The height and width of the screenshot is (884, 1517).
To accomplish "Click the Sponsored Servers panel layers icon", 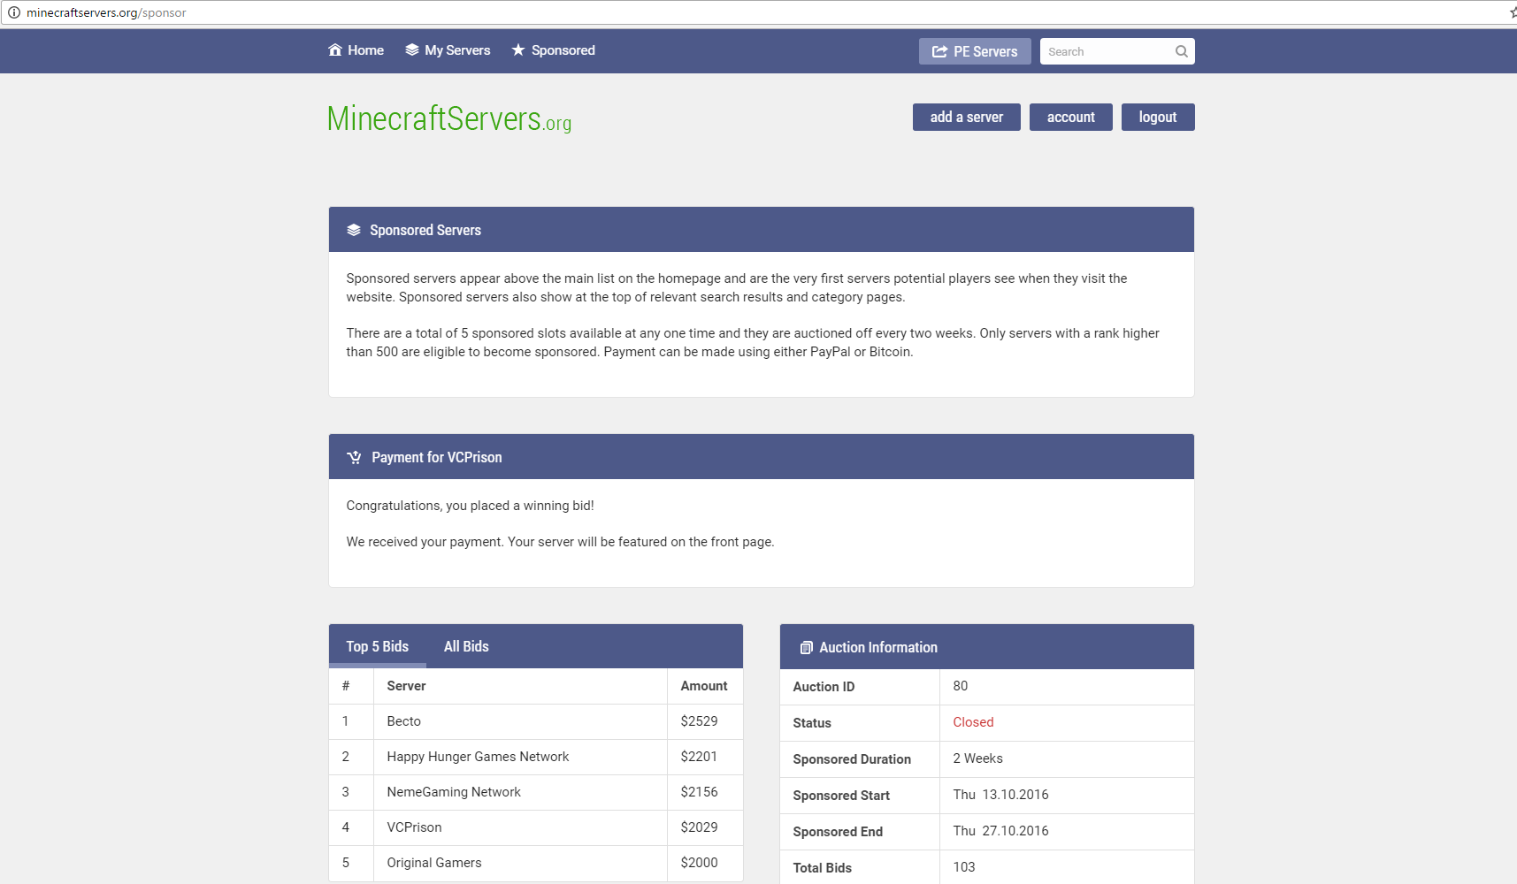I will pyautogui.click(x=354, y=230).
